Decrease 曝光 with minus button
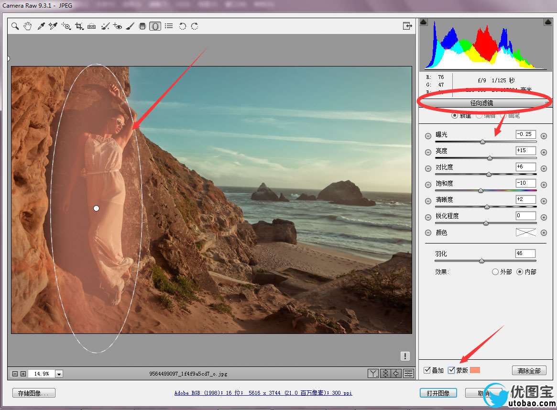Viewport: 557px width, 410px height. click(x=428, y=136)
